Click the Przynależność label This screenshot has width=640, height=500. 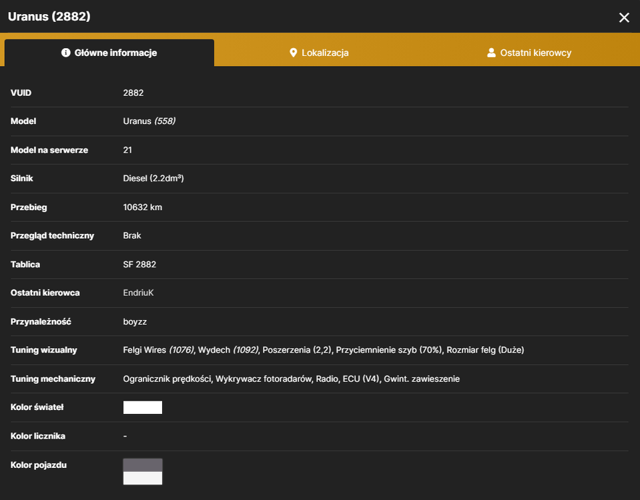coord(41,322)
